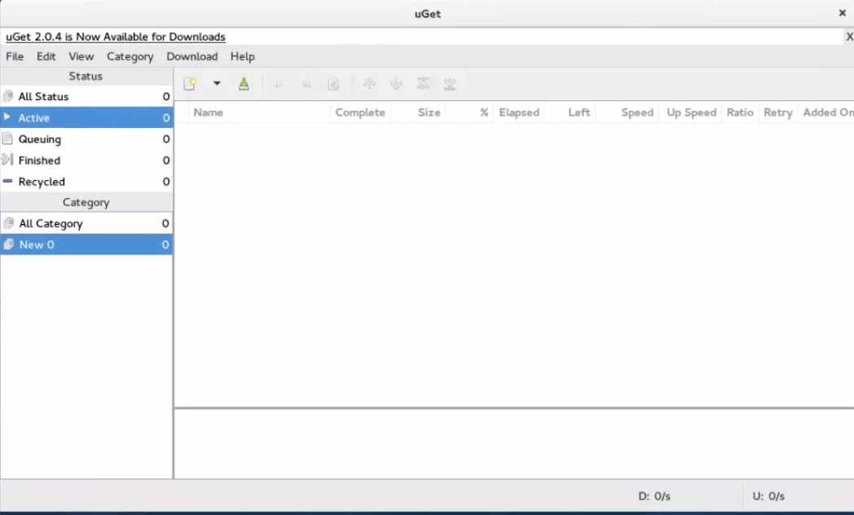Image resolution: width=854 pixels, height=515 pixels.
Task: Click the % column header
Action: [469, 112]
